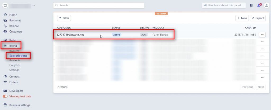Click the Radar icon in sidebar
Viewport: 271px width, 110px height.
tap(5, 40)
